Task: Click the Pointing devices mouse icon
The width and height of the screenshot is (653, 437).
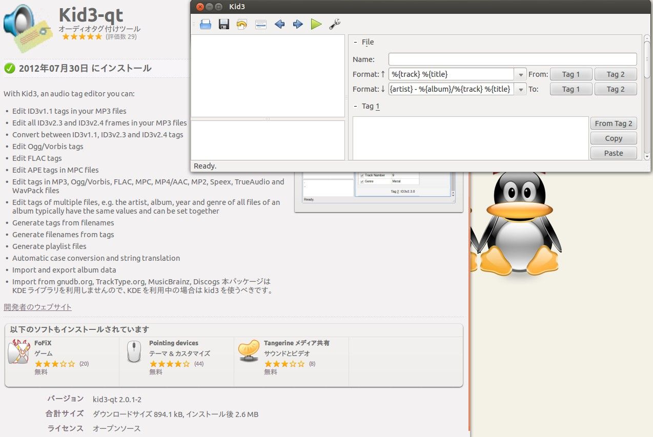Action: point(134,351)
